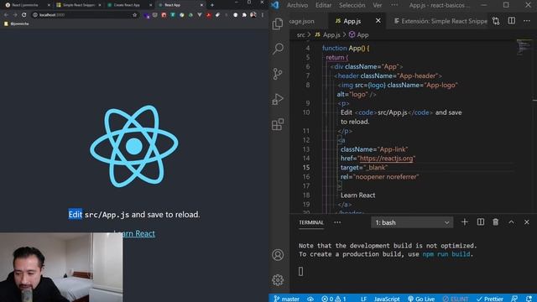The width and height of the screenshot is (537, 302).
Task: Open the Manage gear in activity bar
Action: [x=278, y=280]
